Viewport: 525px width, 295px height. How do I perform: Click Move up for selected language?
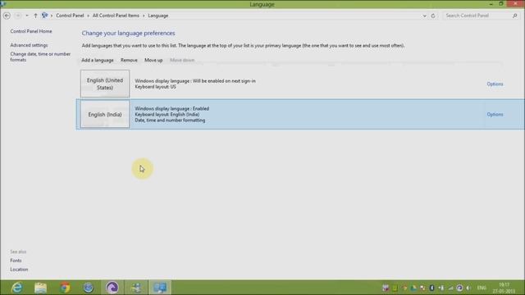tap(153, 60)
